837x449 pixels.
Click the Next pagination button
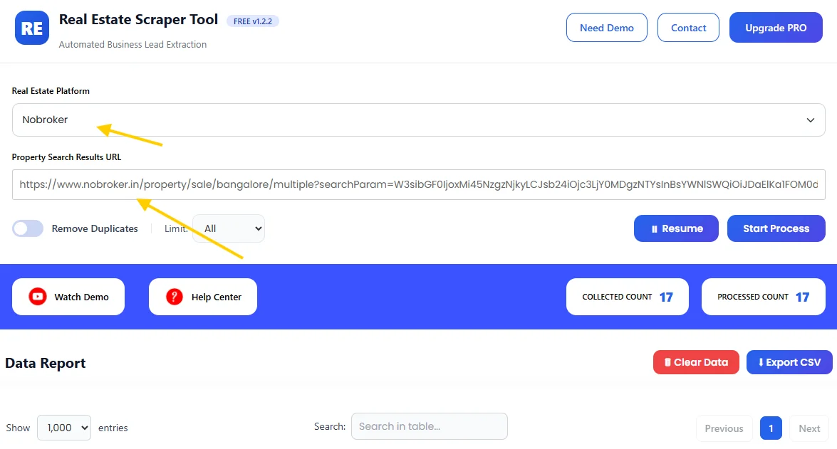(x=809, y=428)
